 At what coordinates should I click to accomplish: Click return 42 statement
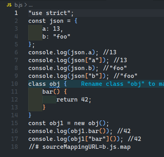coord(74,100)
